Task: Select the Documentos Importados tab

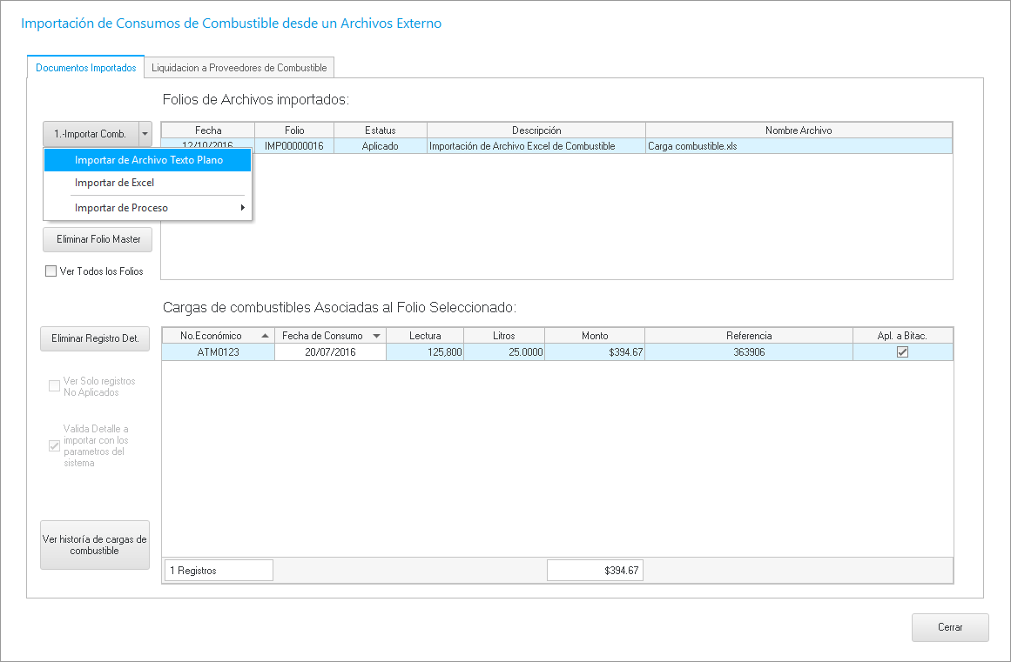Action: coord(85,68)
